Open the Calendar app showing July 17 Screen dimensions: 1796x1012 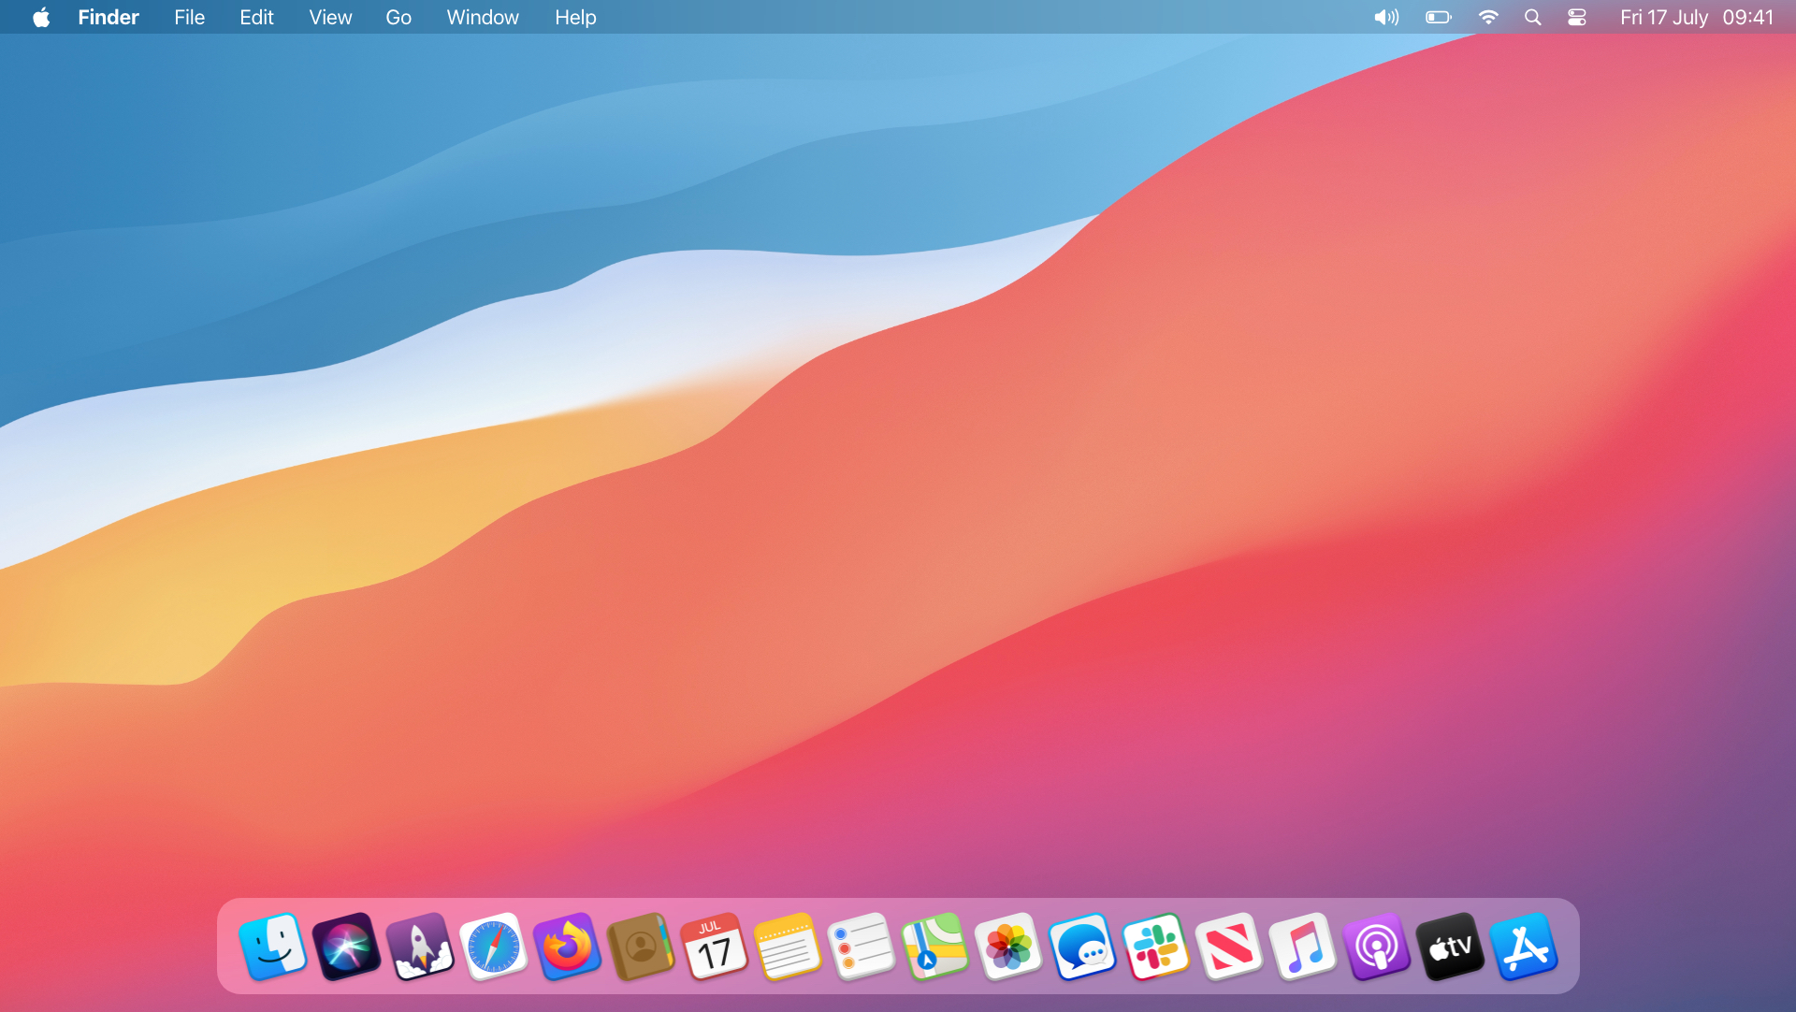tap(716, 947)
